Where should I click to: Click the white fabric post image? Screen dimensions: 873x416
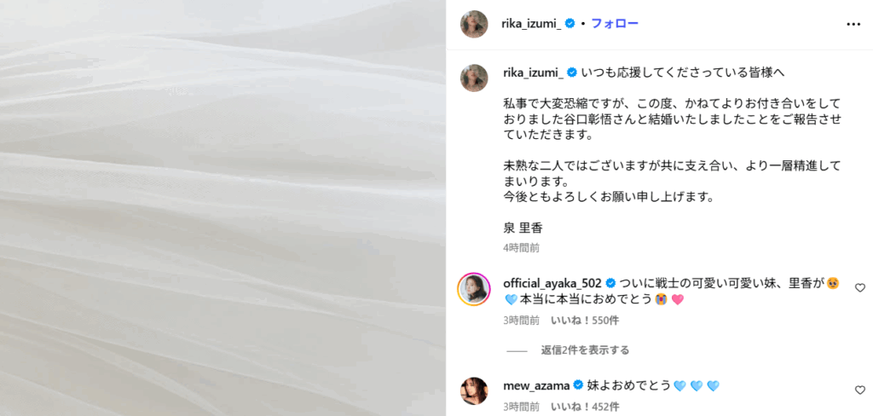point(223,208)
